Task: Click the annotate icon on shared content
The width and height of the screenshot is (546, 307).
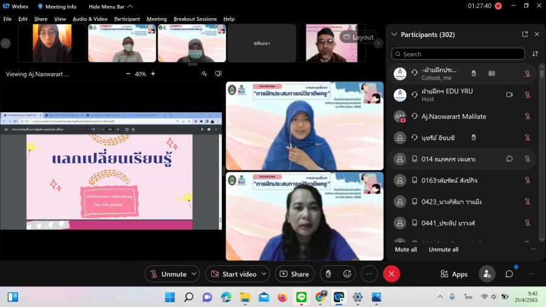Action: coord(204,73)
